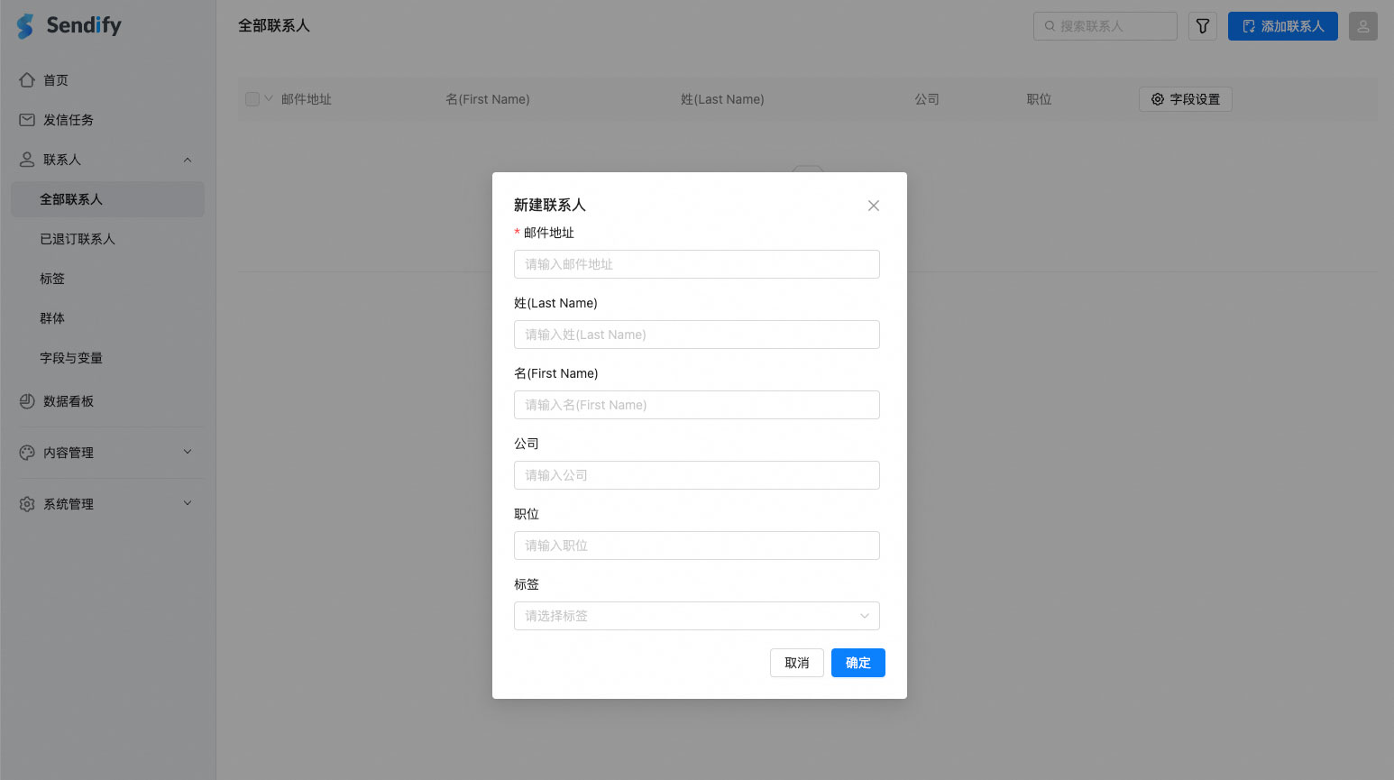Click the Sendify logo icon
The width and height of the screenshot is (1394, 780).
tap(25, 26)
